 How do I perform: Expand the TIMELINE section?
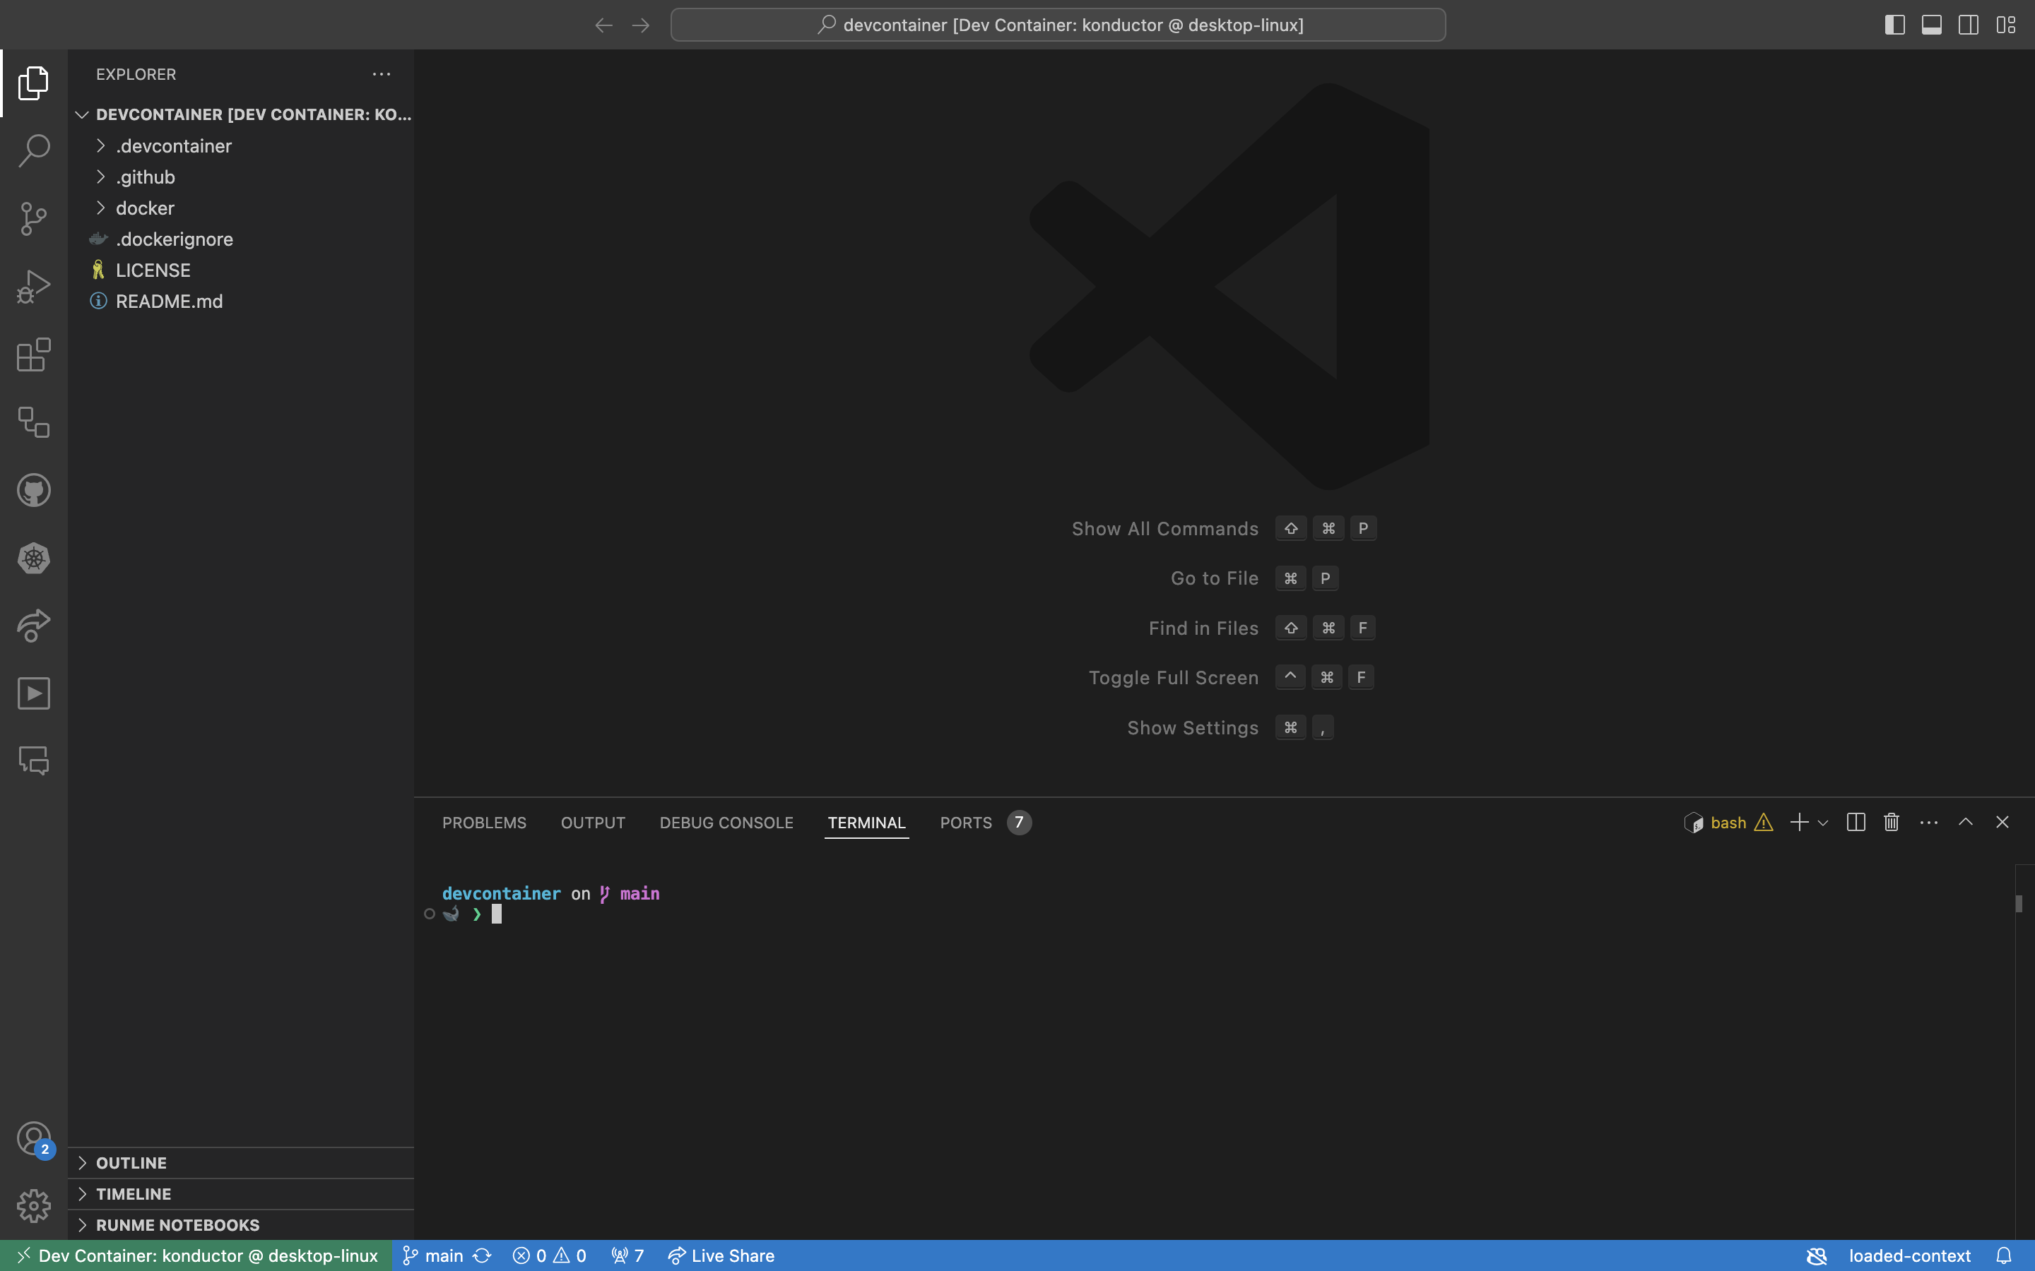[x=240, y=1195]
